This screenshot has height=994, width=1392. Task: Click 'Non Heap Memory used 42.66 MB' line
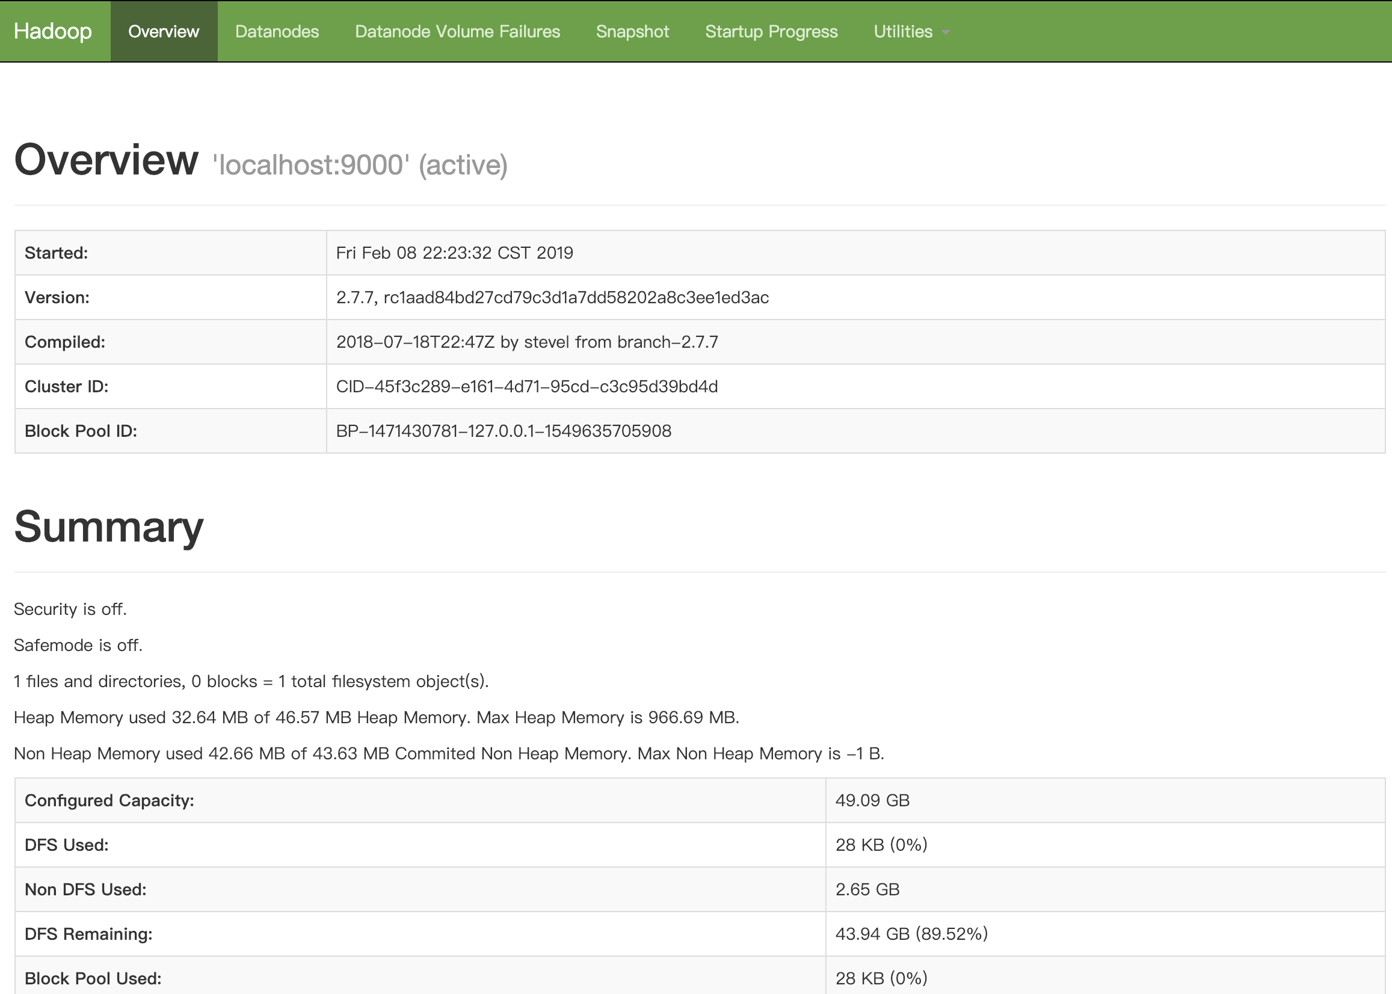tap(449, 753)
